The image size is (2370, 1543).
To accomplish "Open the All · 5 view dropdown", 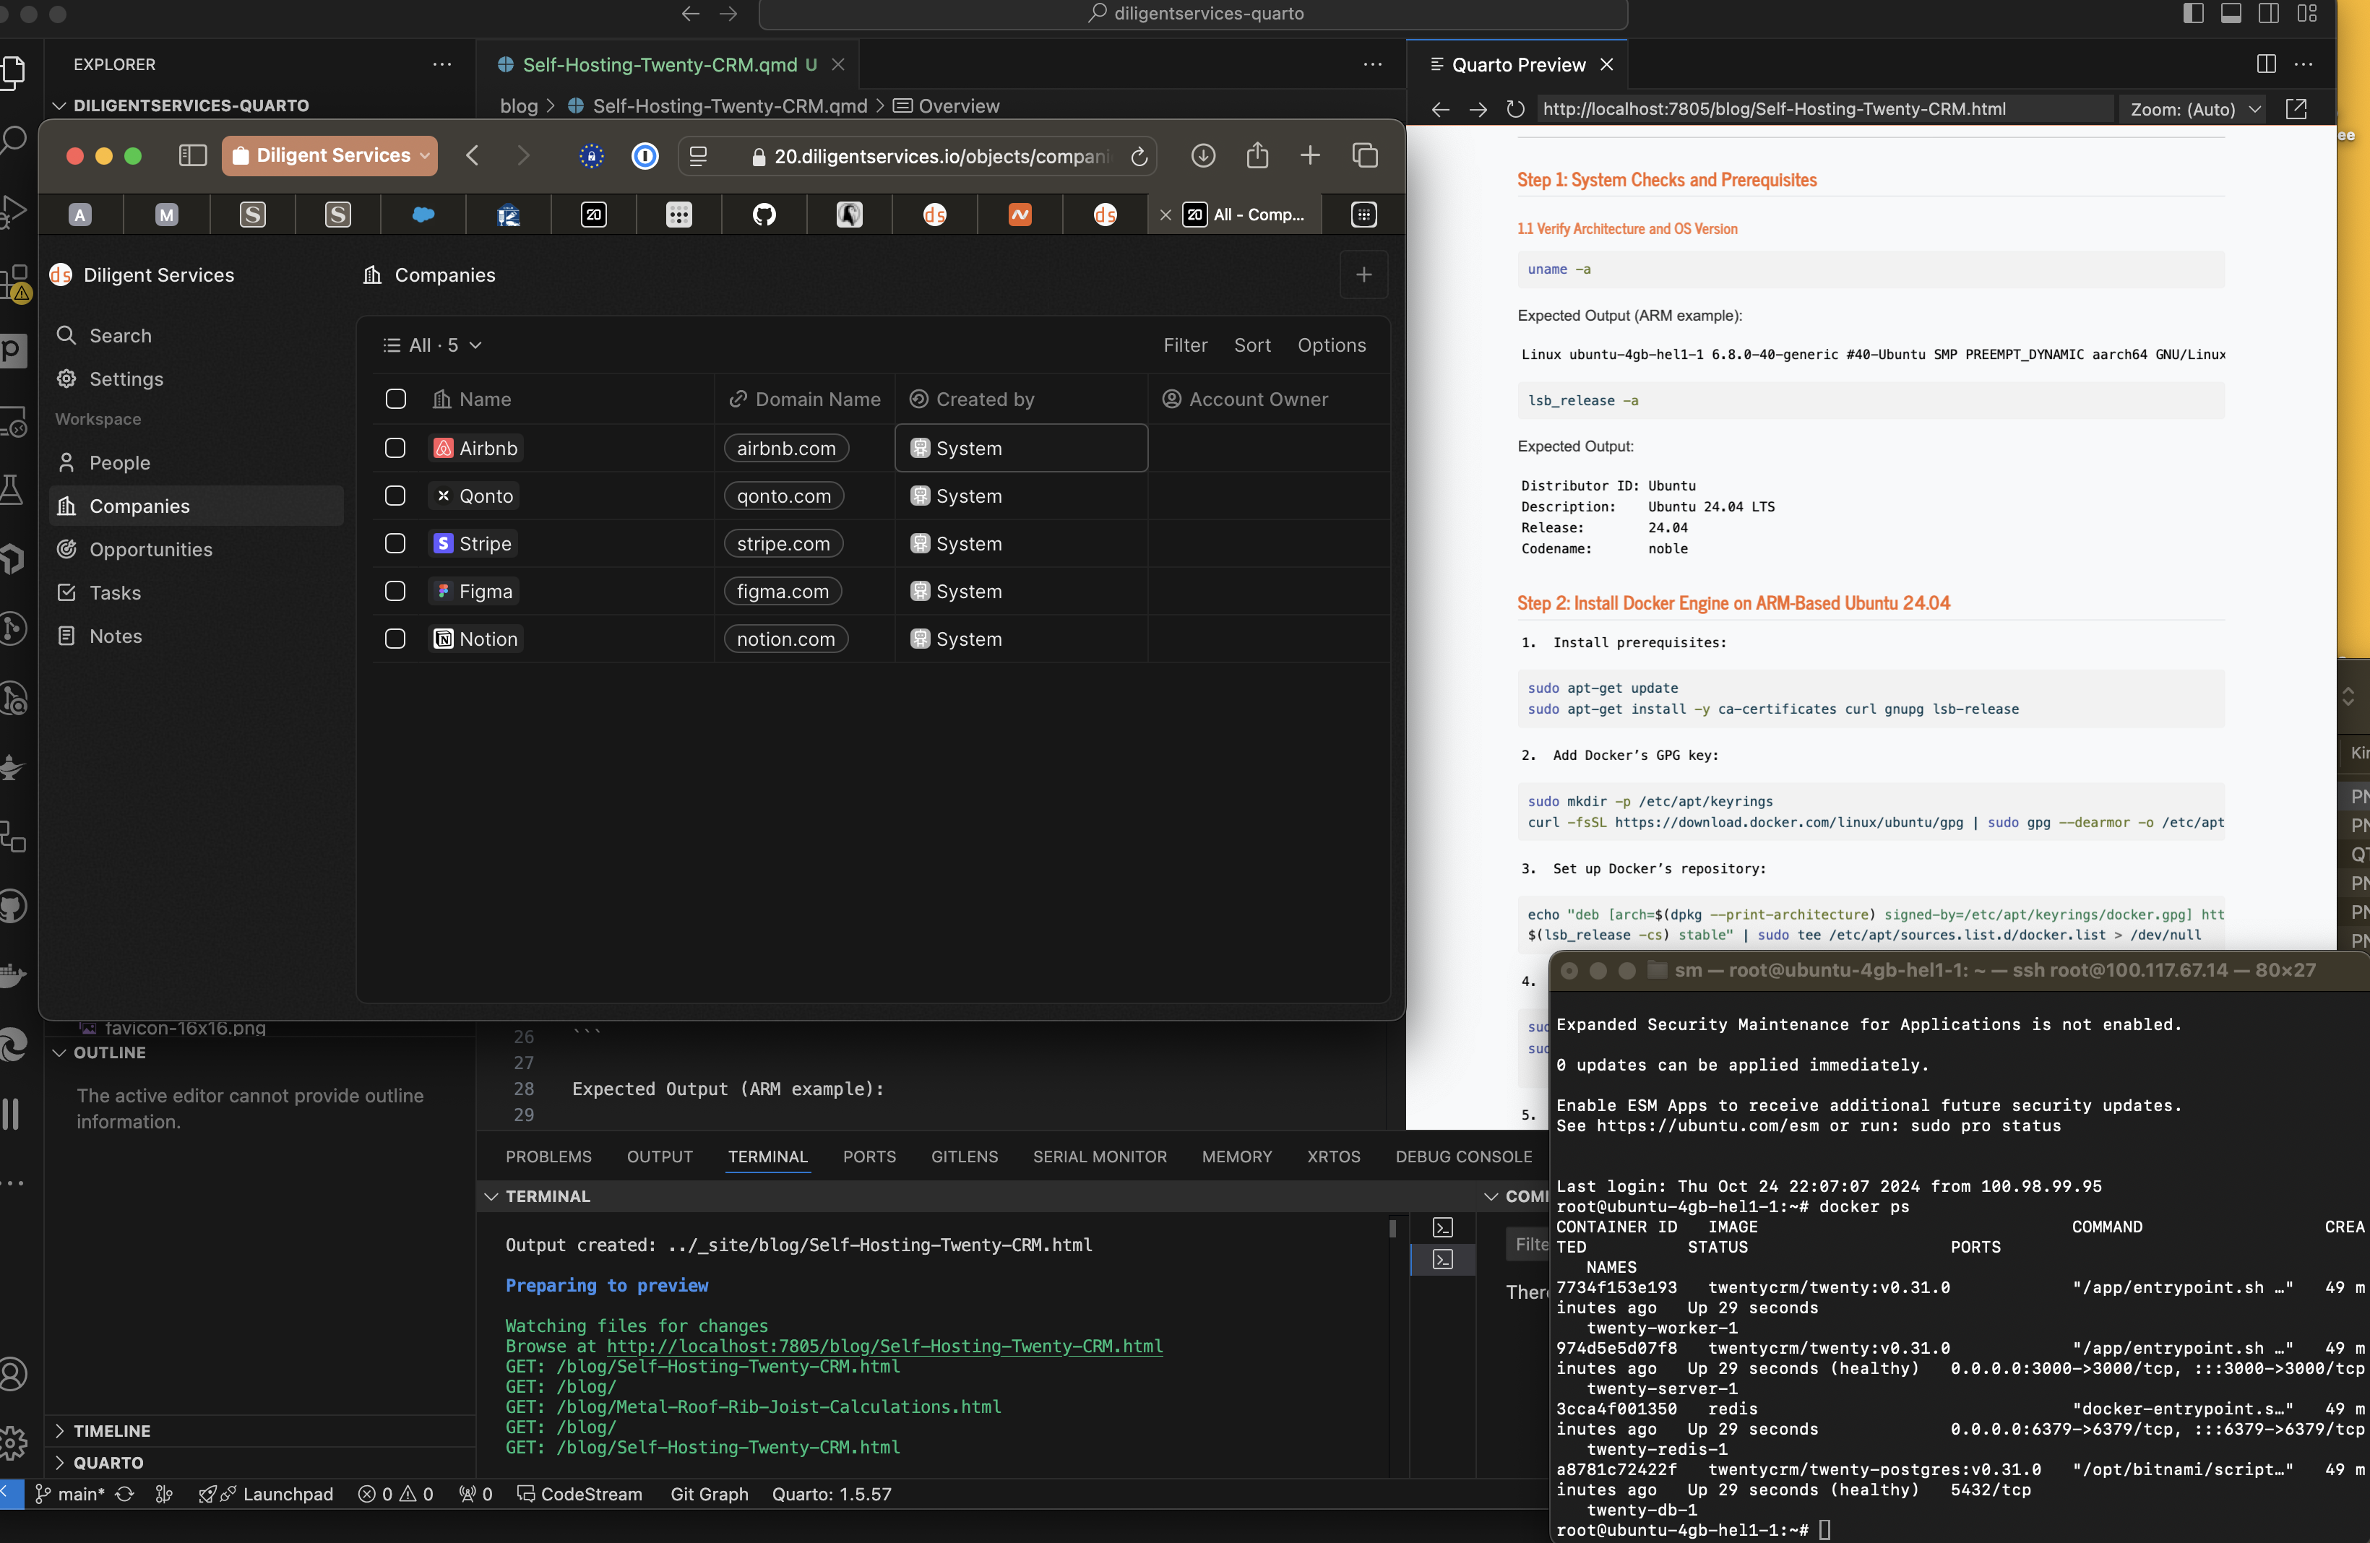I will tap(432, 345).
